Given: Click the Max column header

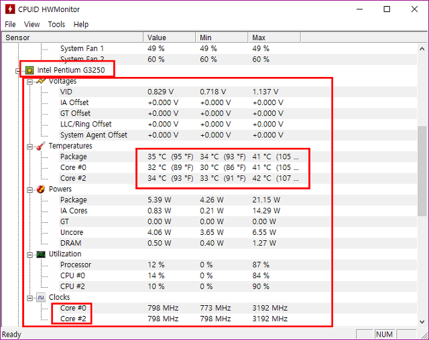Looking at the screenshot, I should click(274, 37).
